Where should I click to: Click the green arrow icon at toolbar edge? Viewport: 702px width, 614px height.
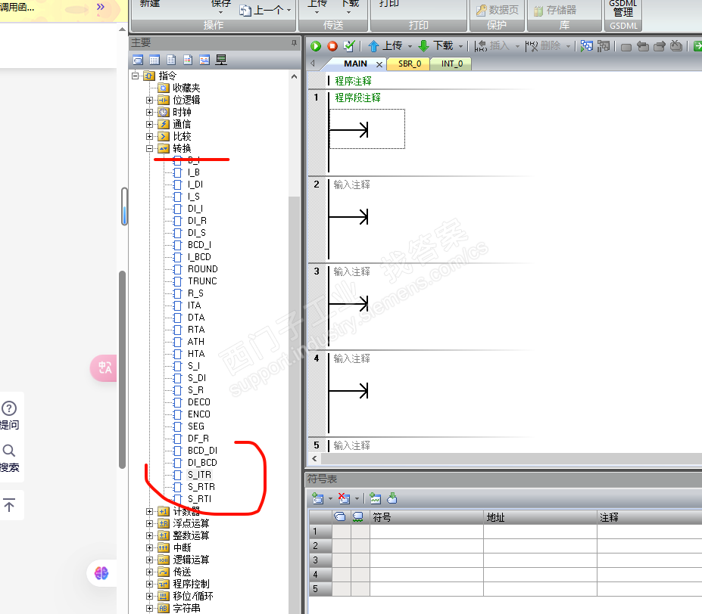point(697,46)
